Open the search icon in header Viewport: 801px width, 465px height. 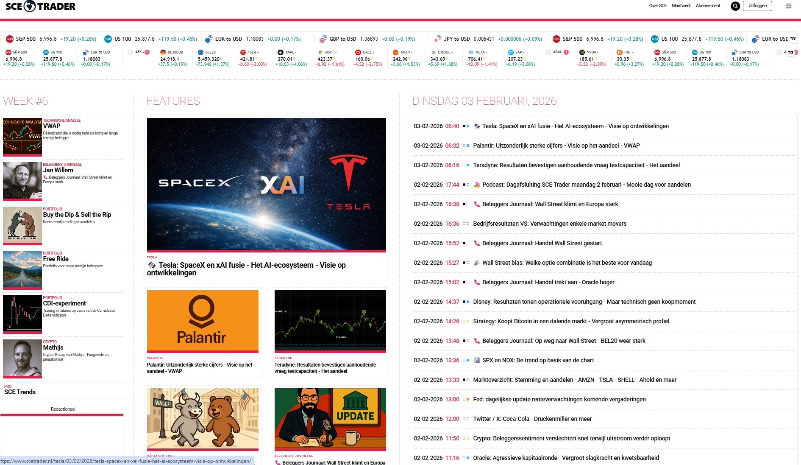[x=735, y=6]
